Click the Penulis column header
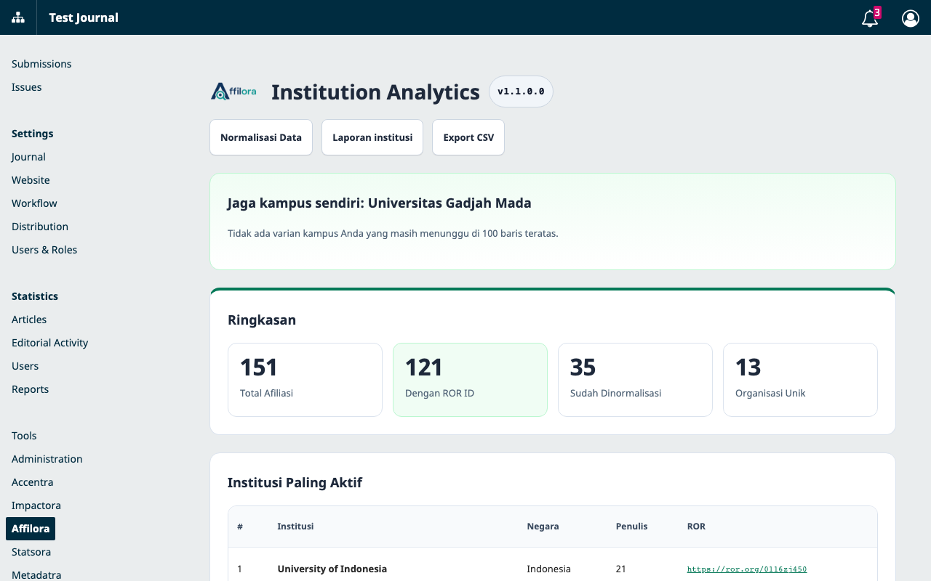931x581 pixels. 632,527
